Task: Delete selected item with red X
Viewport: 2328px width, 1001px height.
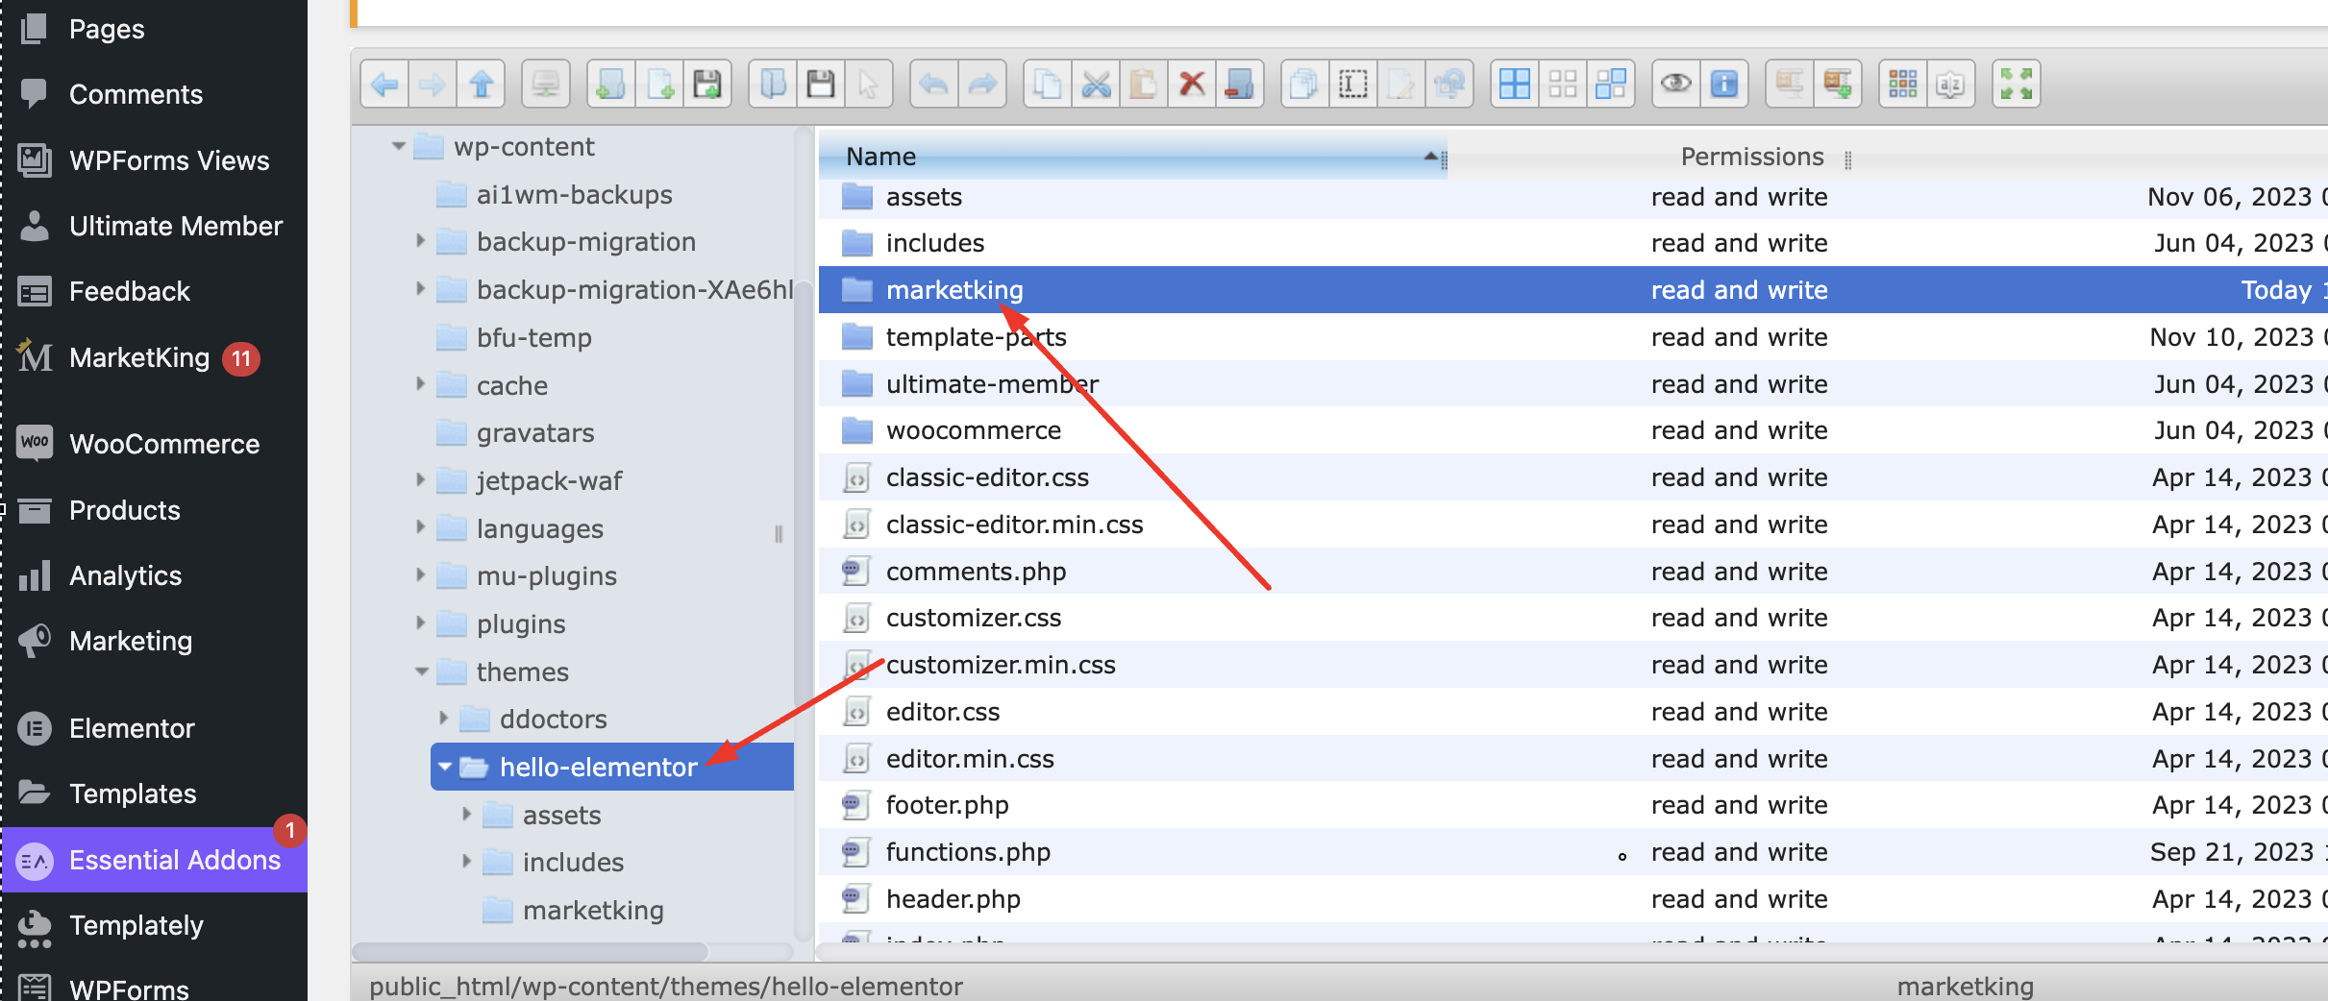Action: (x=1192, y=85)
